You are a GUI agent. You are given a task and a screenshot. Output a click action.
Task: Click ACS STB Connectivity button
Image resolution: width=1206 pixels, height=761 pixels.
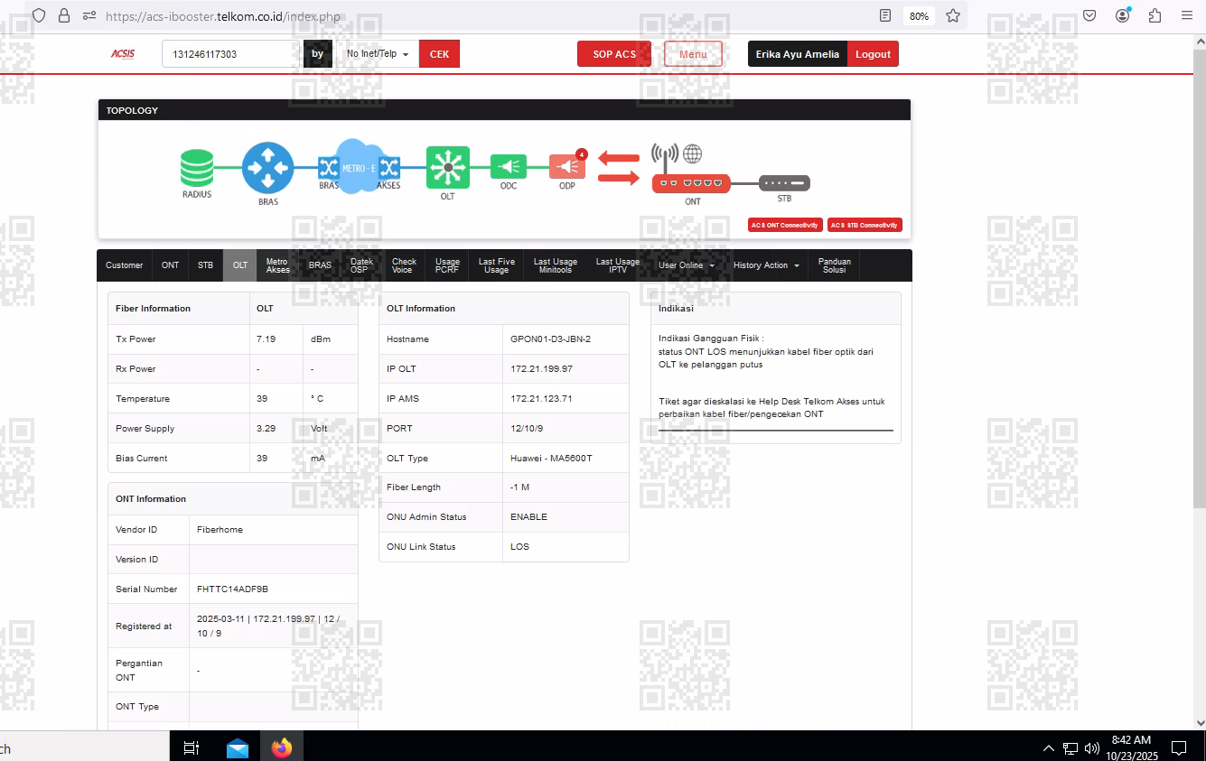pos(865,225)
